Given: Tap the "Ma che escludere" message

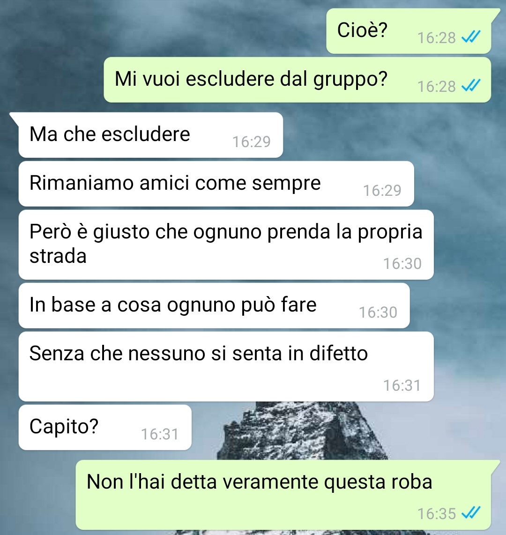Looking at the screenshot, I should pyautogui.click(x=151, y=135).
